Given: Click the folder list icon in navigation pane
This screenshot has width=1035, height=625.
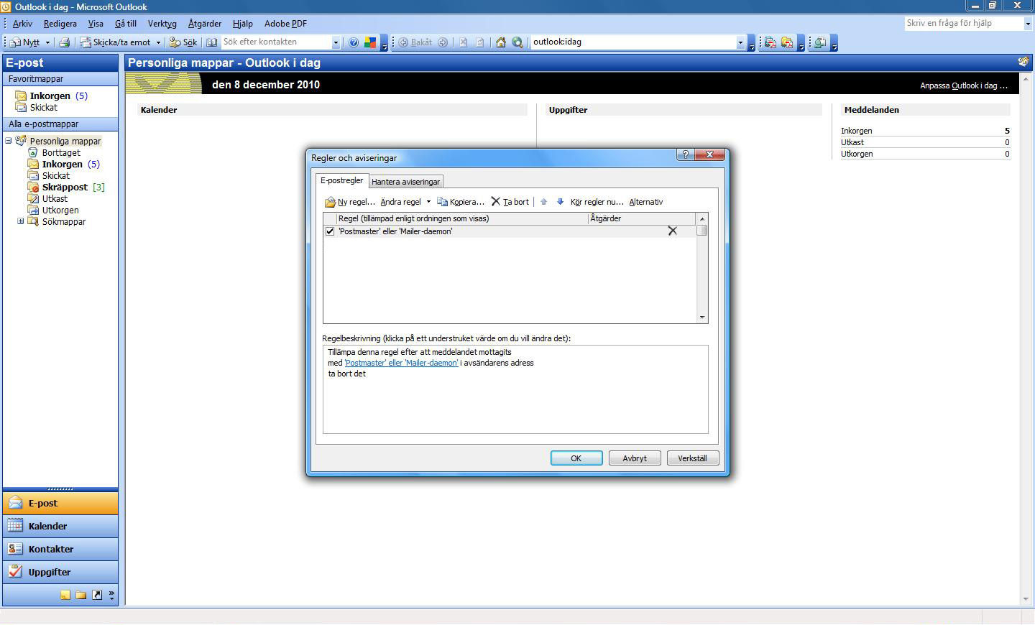Looking at the screenshot, I should pos(81,595).
